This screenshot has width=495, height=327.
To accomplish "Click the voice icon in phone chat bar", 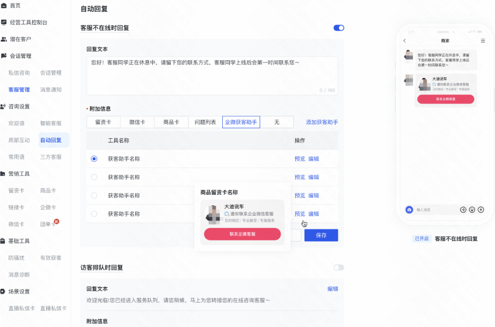I will coord(463,210).
